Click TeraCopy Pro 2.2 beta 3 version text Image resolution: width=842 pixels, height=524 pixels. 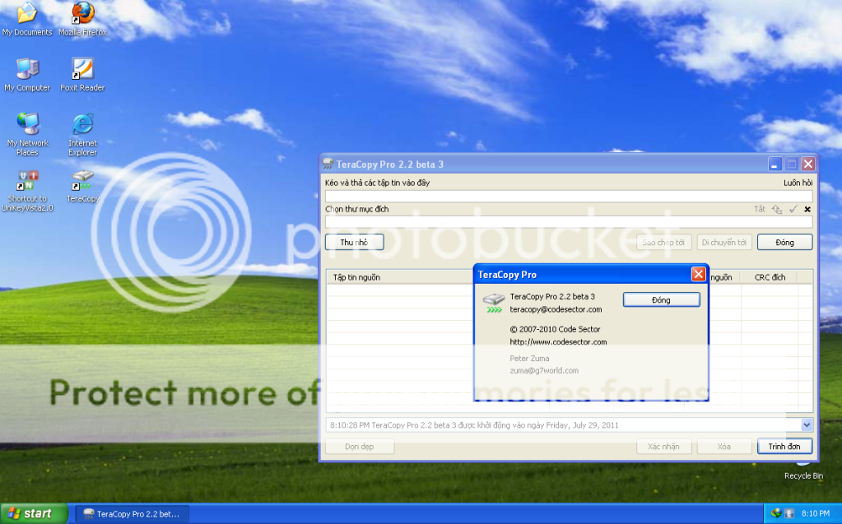(x=552, y=296)
